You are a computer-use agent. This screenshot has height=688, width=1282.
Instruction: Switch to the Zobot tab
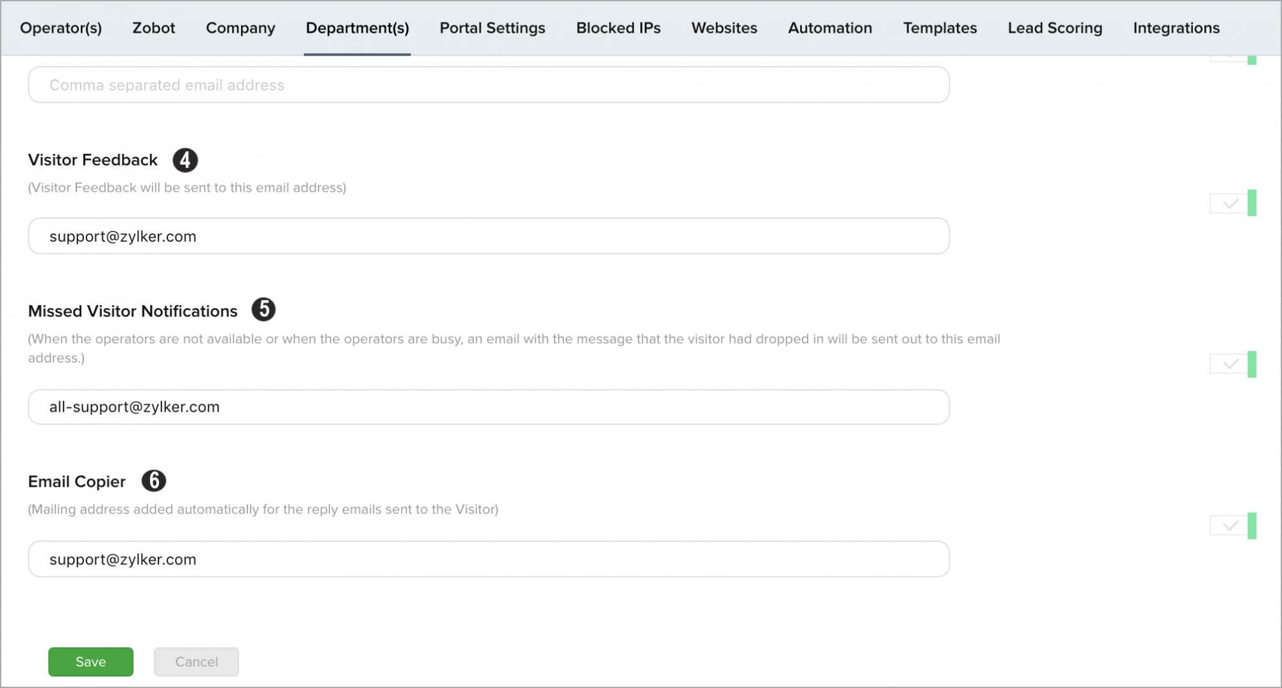(x=154, y=28)
